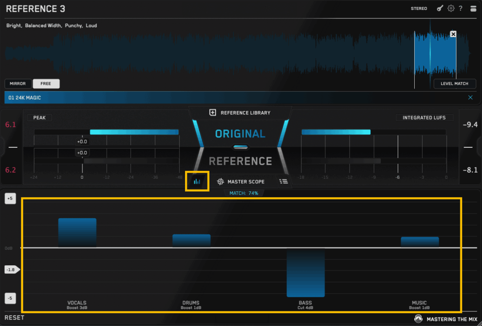Viewport: 482px width, 326px height.
Task: Click the plus icon of Reference Library
Action: 212,112
